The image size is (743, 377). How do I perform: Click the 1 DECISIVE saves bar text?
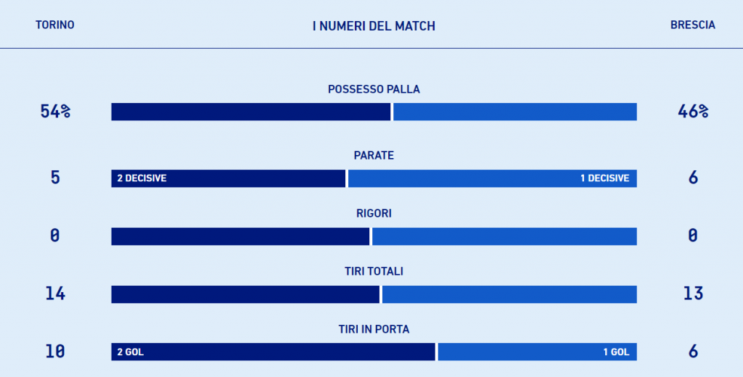coord(604,178)
